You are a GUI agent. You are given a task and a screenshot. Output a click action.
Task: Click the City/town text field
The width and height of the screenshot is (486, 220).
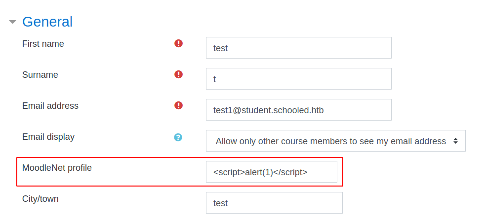click(x=274, y=203)
